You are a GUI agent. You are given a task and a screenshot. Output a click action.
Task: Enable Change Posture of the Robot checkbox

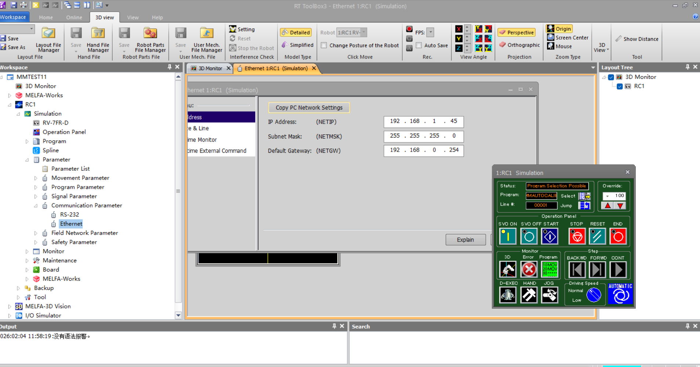click(324, 46)
